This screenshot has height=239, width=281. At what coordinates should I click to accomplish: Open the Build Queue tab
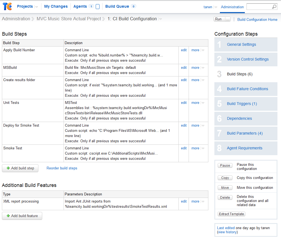(117, 7)
